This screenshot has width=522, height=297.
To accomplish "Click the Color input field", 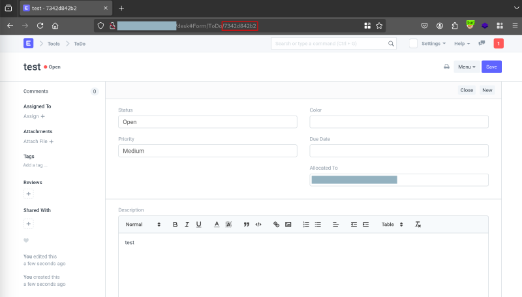I will tap(399, 122).
